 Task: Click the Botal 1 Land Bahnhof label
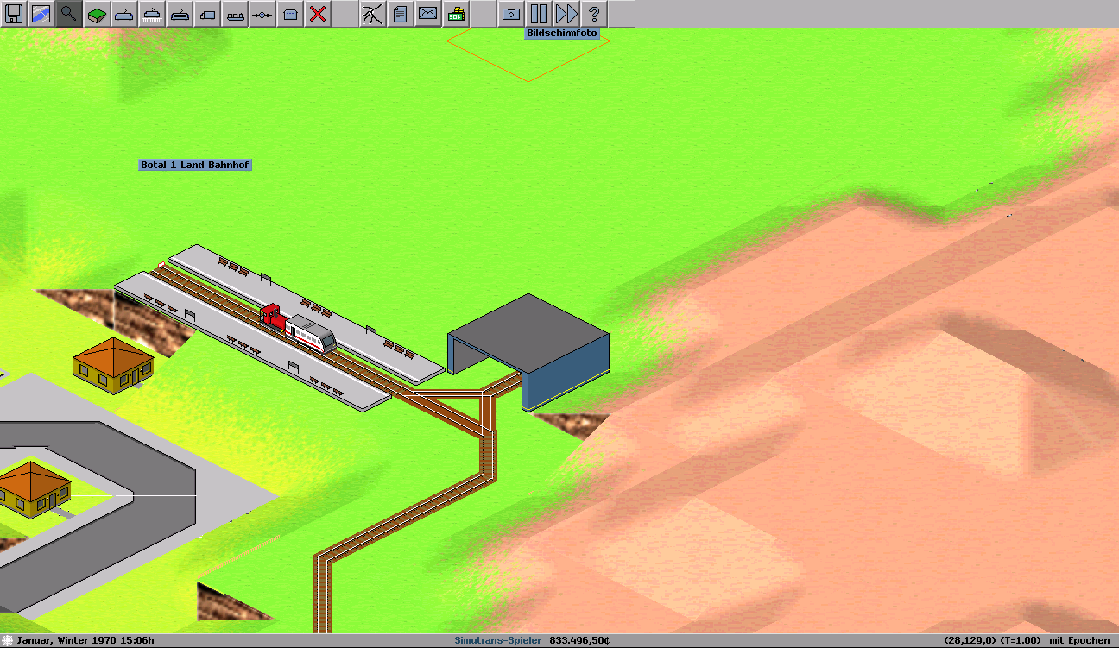195,165
